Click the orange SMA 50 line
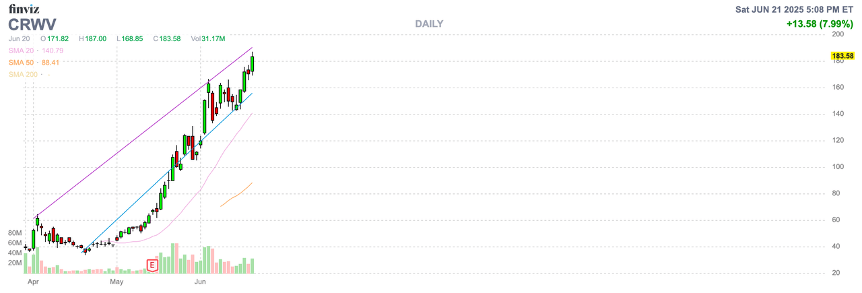The width and height of the screenshot is (862, 293). pyautogui.click(x=236, y=195)
